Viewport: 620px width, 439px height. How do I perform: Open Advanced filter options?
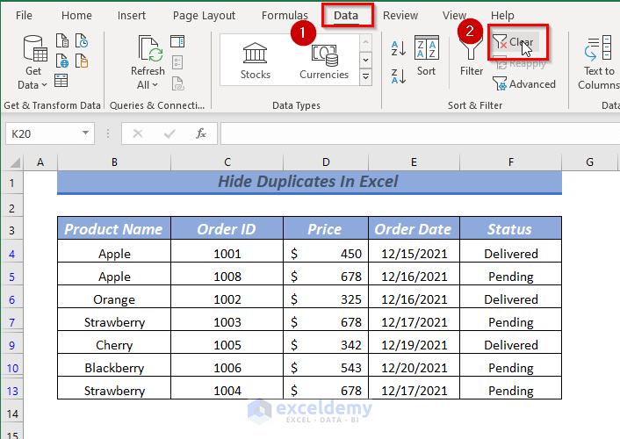[x=524, y=83]
